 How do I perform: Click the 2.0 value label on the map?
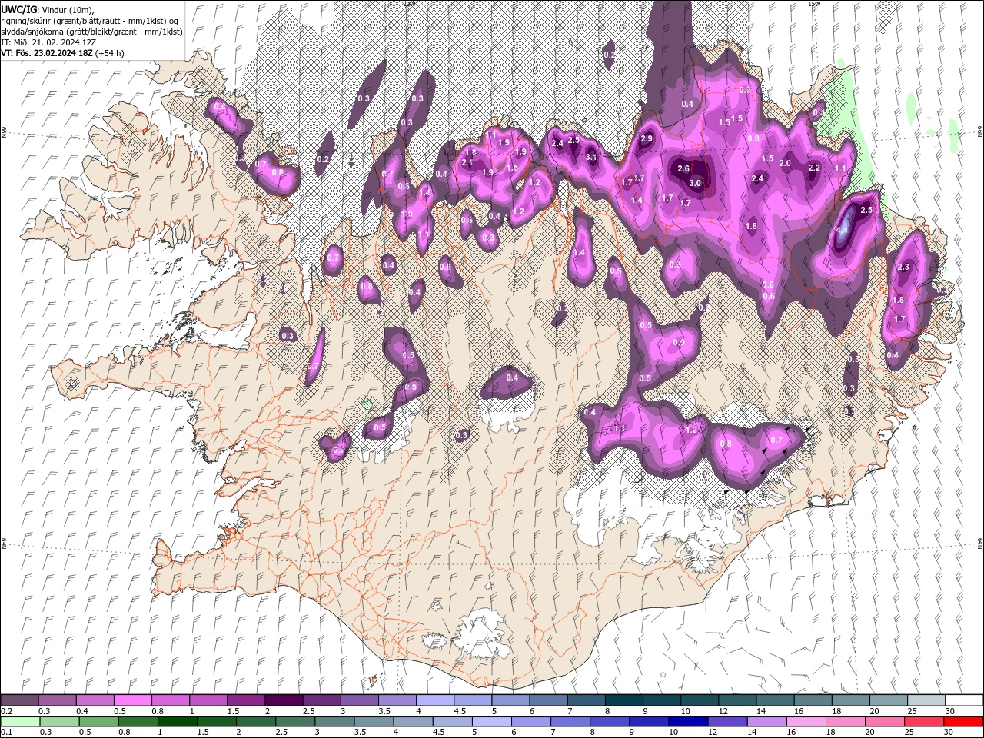click(785, 163)
